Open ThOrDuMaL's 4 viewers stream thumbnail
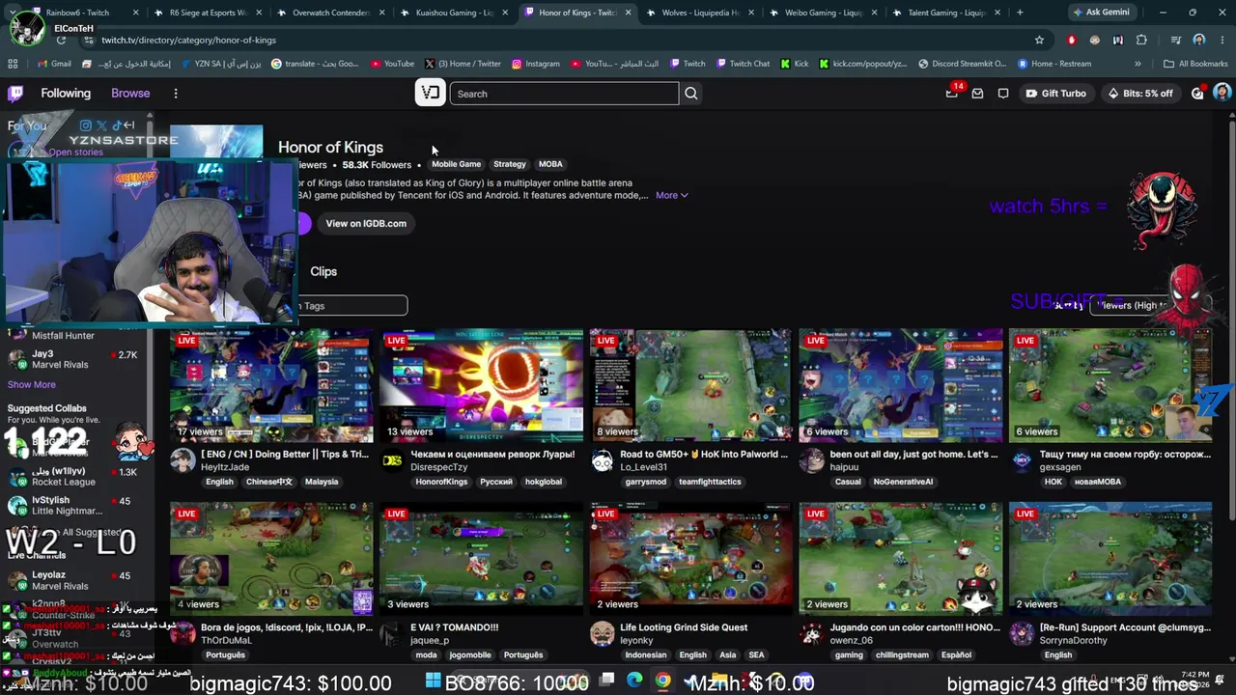 pyautogui.click(x=271, y=559)
